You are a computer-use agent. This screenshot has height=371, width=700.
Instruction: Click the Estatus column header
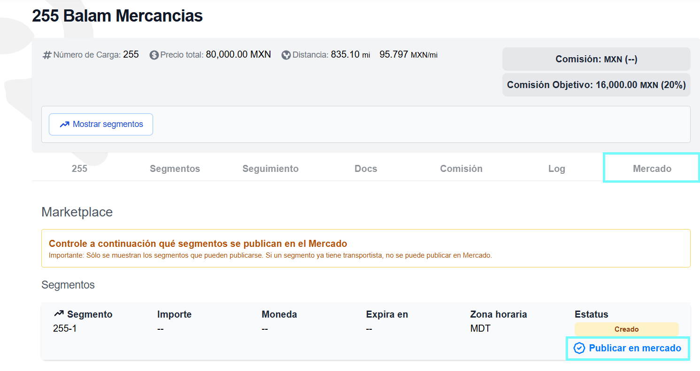click(591, 314)
